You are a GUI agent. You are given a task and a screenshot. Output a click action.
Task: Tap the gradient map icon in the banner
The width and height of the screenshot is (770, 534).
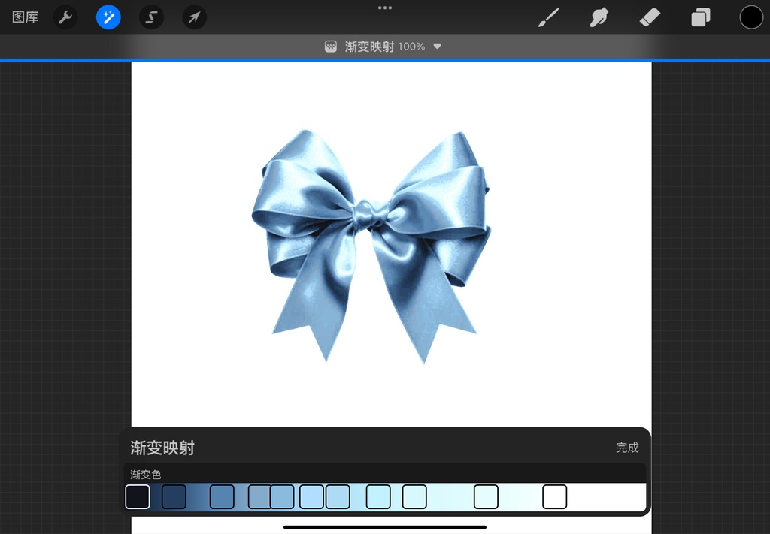coord(329,46)
